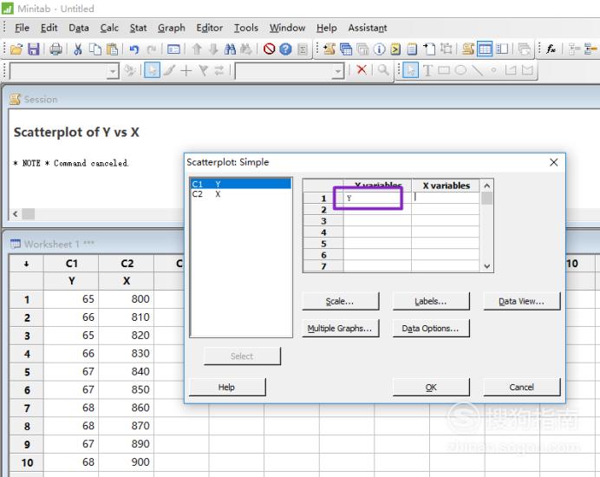The width and height of the screenshot is (600, 477).
Task: Pick the ellipse drawing tool
Action: (x=460, y=70)
